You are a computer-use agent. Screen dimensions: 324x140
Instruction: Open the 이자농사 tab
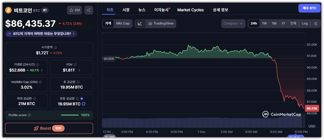coord(162,10)
